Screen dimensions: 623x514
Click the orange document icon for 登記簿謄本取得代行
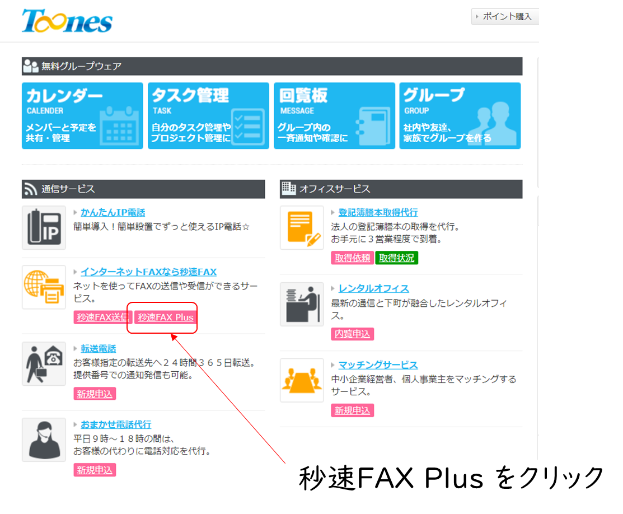click(x=302, y=228)
